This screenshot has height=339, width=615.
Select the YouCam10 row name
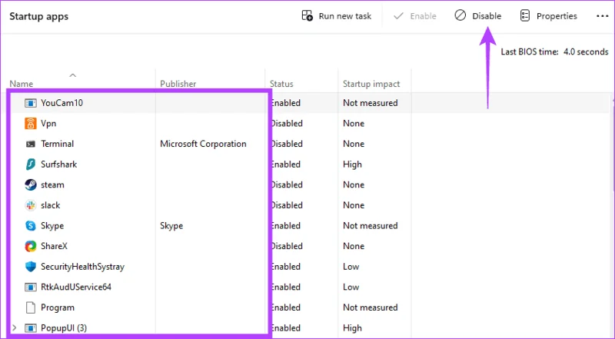(62, 103)
